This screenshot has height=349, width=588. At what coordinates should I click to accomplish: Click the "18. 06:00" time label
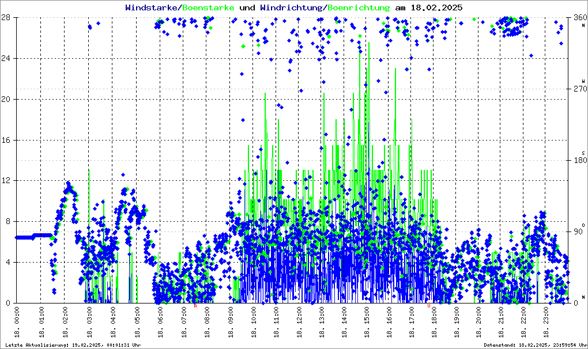click(160, 323)
